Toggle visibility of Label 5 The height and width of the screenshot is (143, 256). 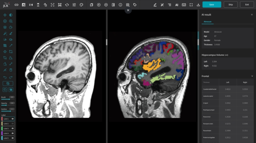13,138
